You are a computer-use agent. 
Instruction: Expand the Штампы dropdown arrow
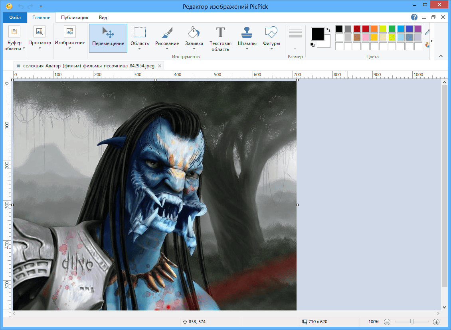(247, 49)
